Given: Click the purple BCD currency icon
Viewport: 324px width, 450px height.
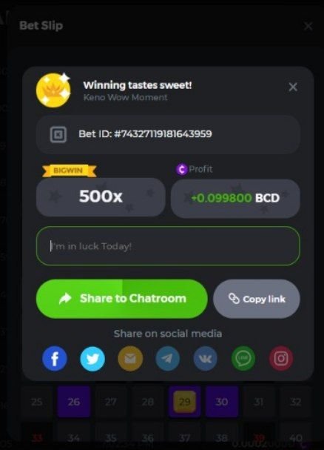Looking at the screenshot, I should click(x=182, y=169).
